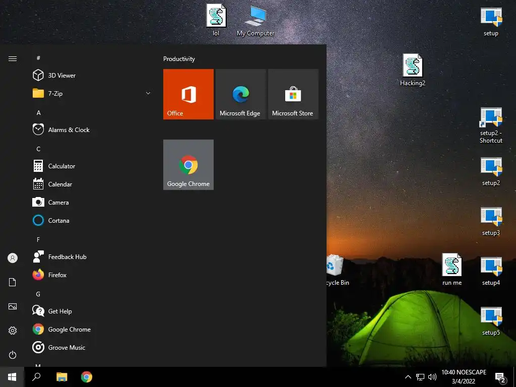Screen dimensions: 516x387
Task: Open taskbar search magnifier
Action: click(36, 377)
